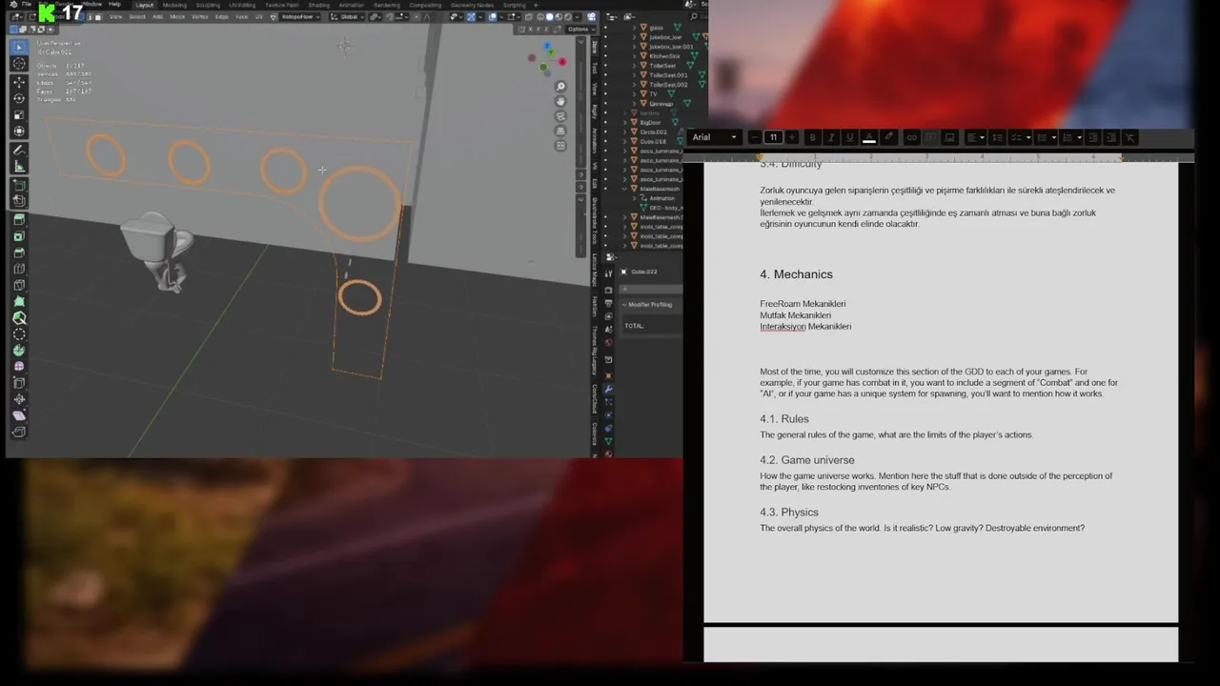The width and height of the screenshot is (1220, 686).
Task: Toggle camera view icon in viewport
Action: click(x=561, y=116)
